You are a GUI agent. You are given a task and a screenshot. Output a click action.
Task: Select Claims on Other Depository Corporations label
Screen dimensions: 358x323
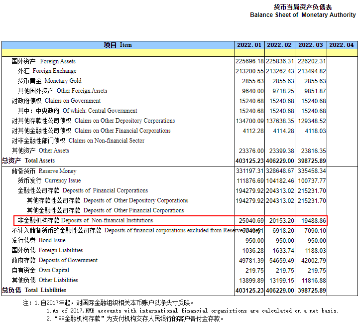click(93, 121)
